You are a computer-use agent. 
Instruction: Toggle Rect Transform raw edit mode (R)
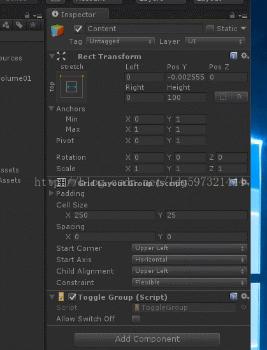[240, 97]
